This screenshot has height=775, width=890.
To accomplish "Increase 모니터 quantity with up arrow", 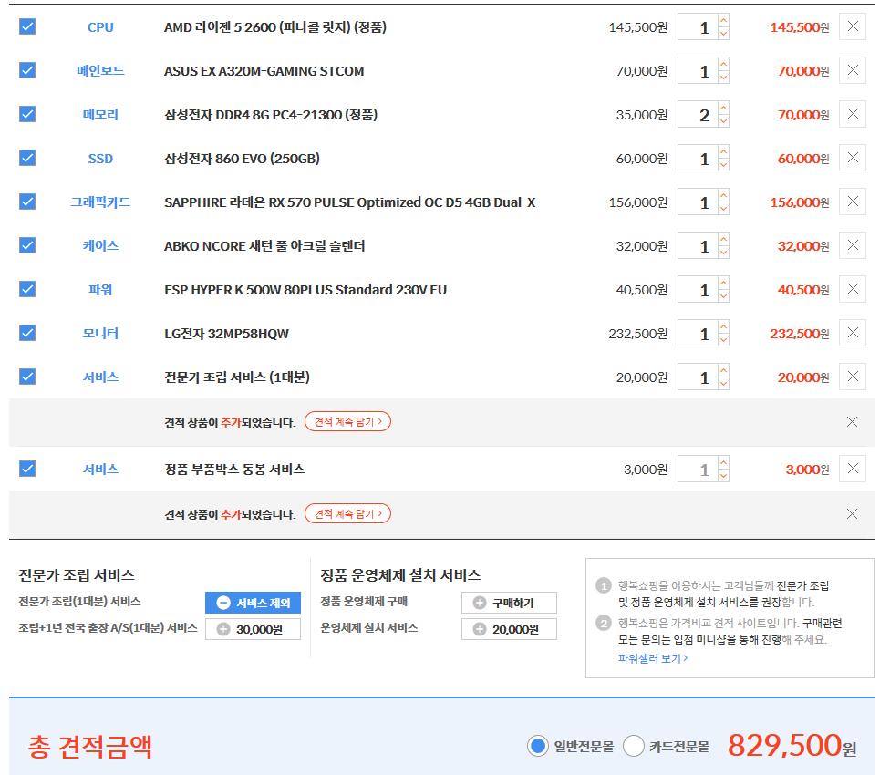I will point(723,326).
